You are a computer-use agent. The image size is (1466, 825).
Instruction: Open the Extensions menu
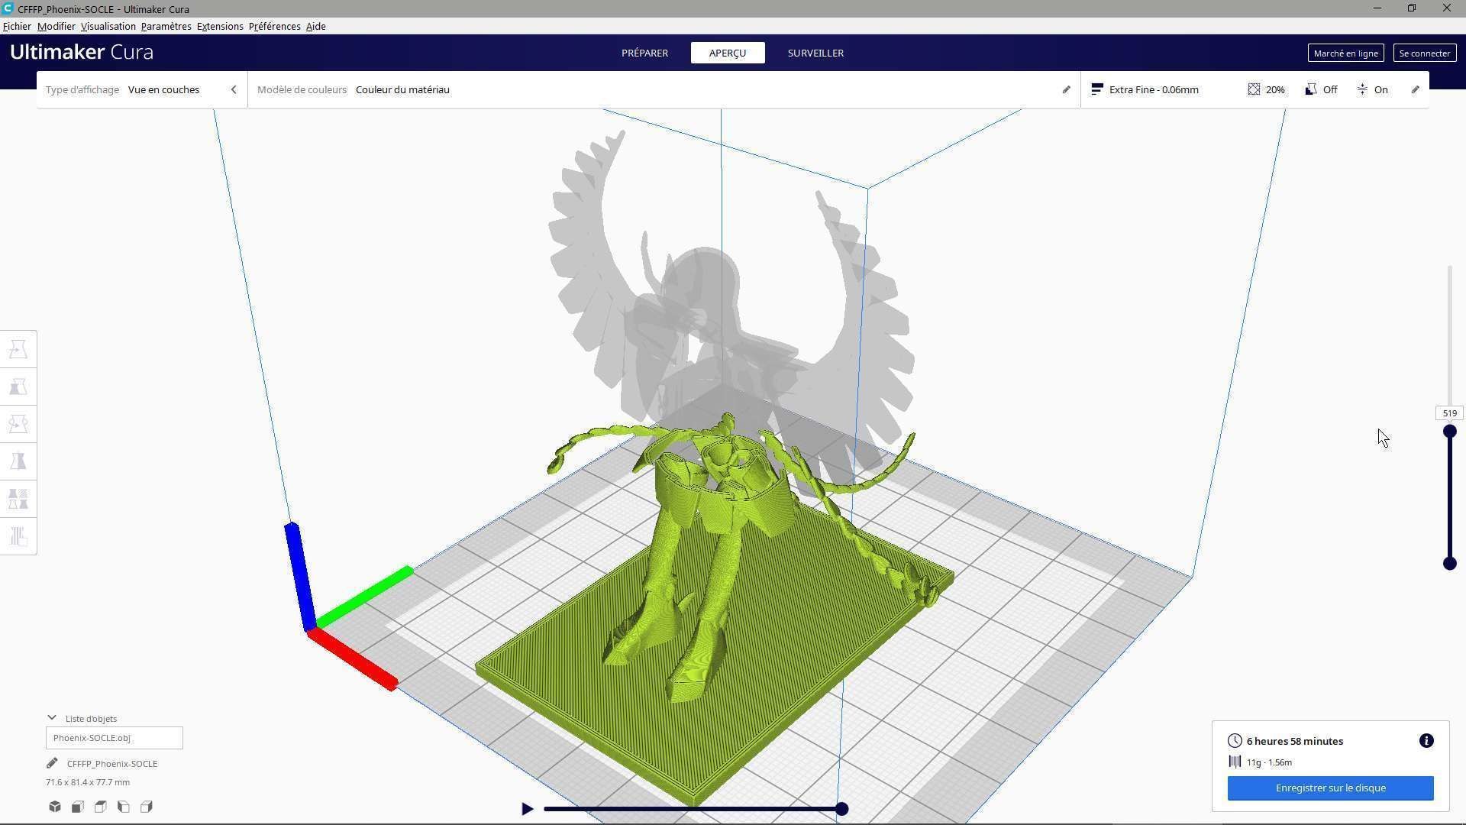click(220, 26)
